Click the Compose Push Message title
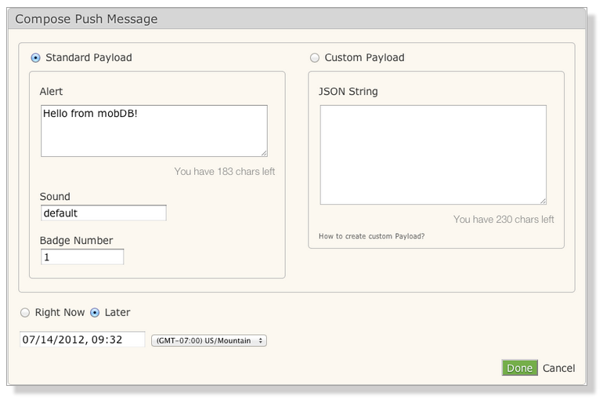Viewport: 603px width, 400px height. [86, 19]
